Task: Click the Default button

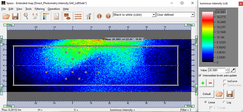Action: click(x=207, y=94)
